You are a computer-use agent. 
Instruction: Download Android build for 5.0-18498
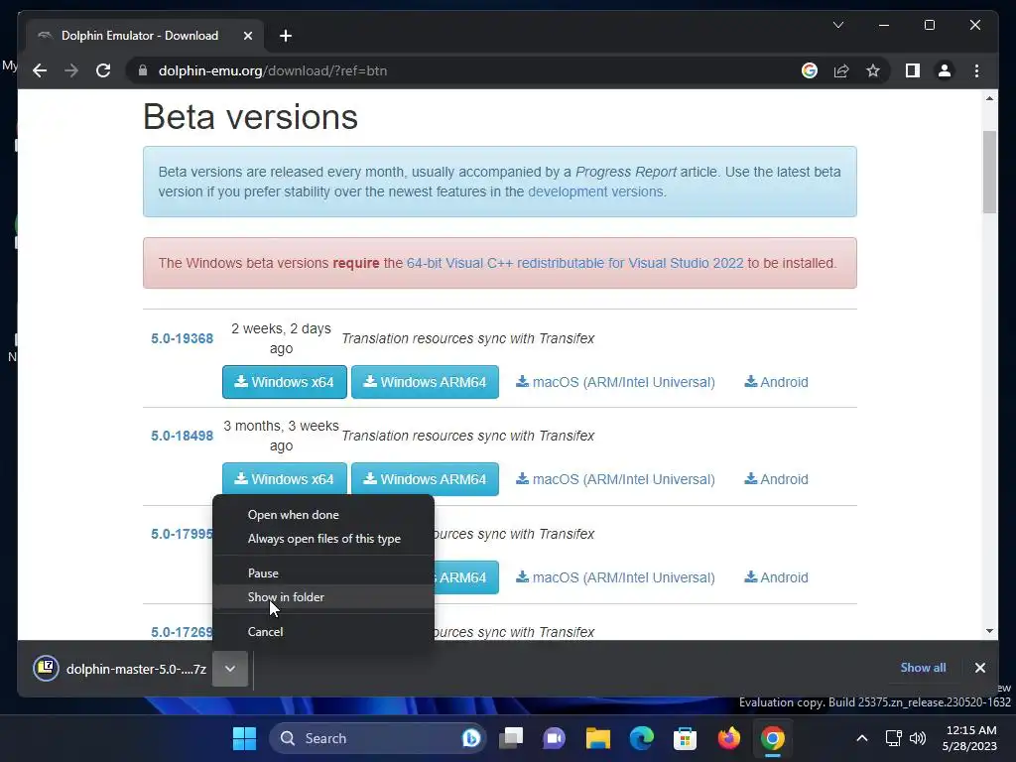pos(776,479)
